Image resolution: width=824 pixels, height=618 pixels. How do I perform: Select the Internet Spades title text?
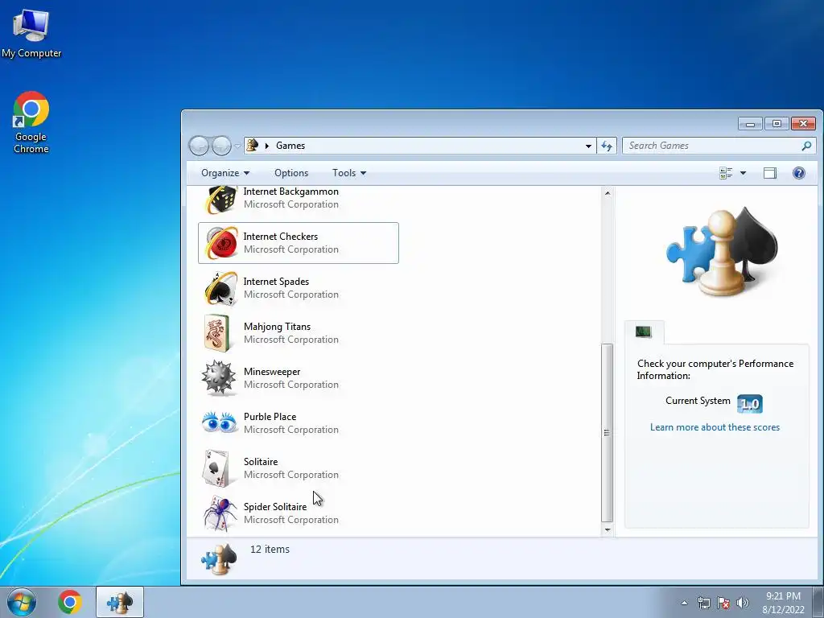pyautogui.click(x=276, y=282)
